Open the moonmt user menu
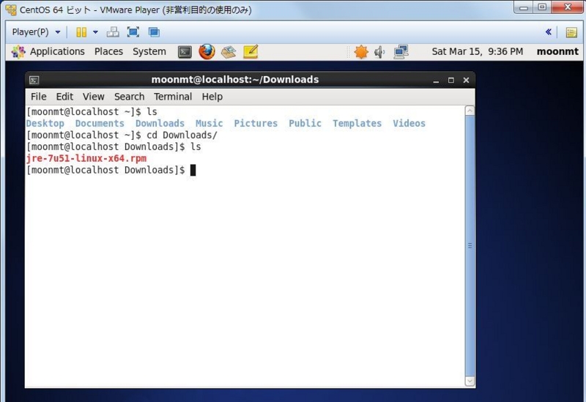The image size is (586, 402). tap(557, 51)
